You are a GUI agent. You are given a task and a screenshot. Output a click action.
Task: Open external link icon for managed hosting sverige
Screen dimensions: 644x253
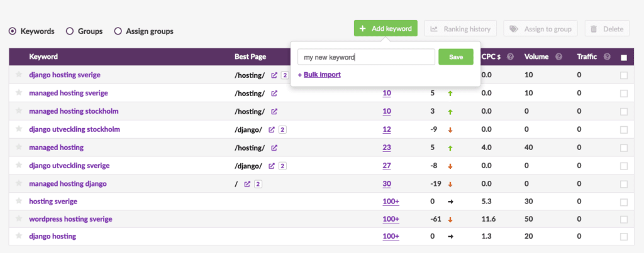[274, 94]
